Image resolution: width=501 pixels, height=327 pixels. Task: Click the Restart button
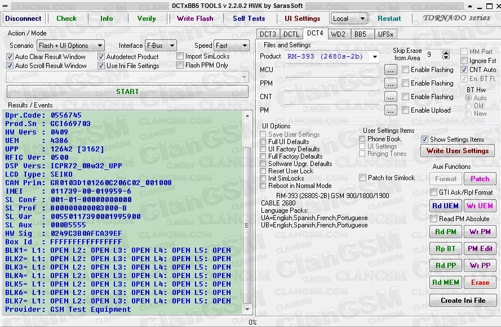pyautogui.click(x=389, y=19)
